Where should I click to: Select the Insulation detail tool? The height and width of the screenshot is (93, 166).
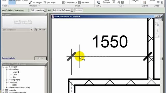pyautogui.click(x=84, y=2)
